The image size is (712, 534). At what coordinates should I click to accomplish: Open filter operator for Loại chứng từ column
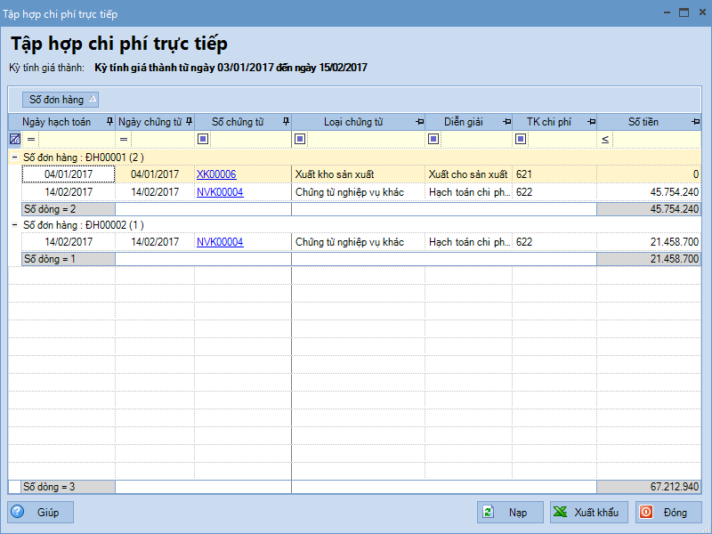click(x=299, y=139)
